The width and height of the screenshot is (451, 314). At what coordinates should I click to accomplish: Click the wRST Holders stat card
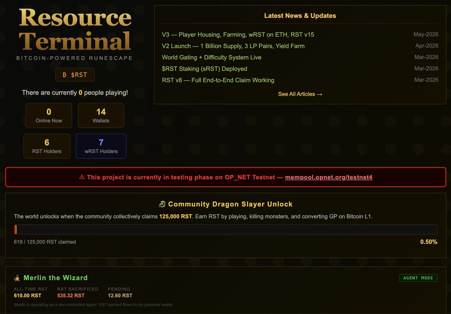(101, 146)
